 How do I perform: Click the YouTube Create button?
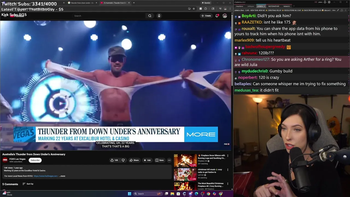(206, 16)
